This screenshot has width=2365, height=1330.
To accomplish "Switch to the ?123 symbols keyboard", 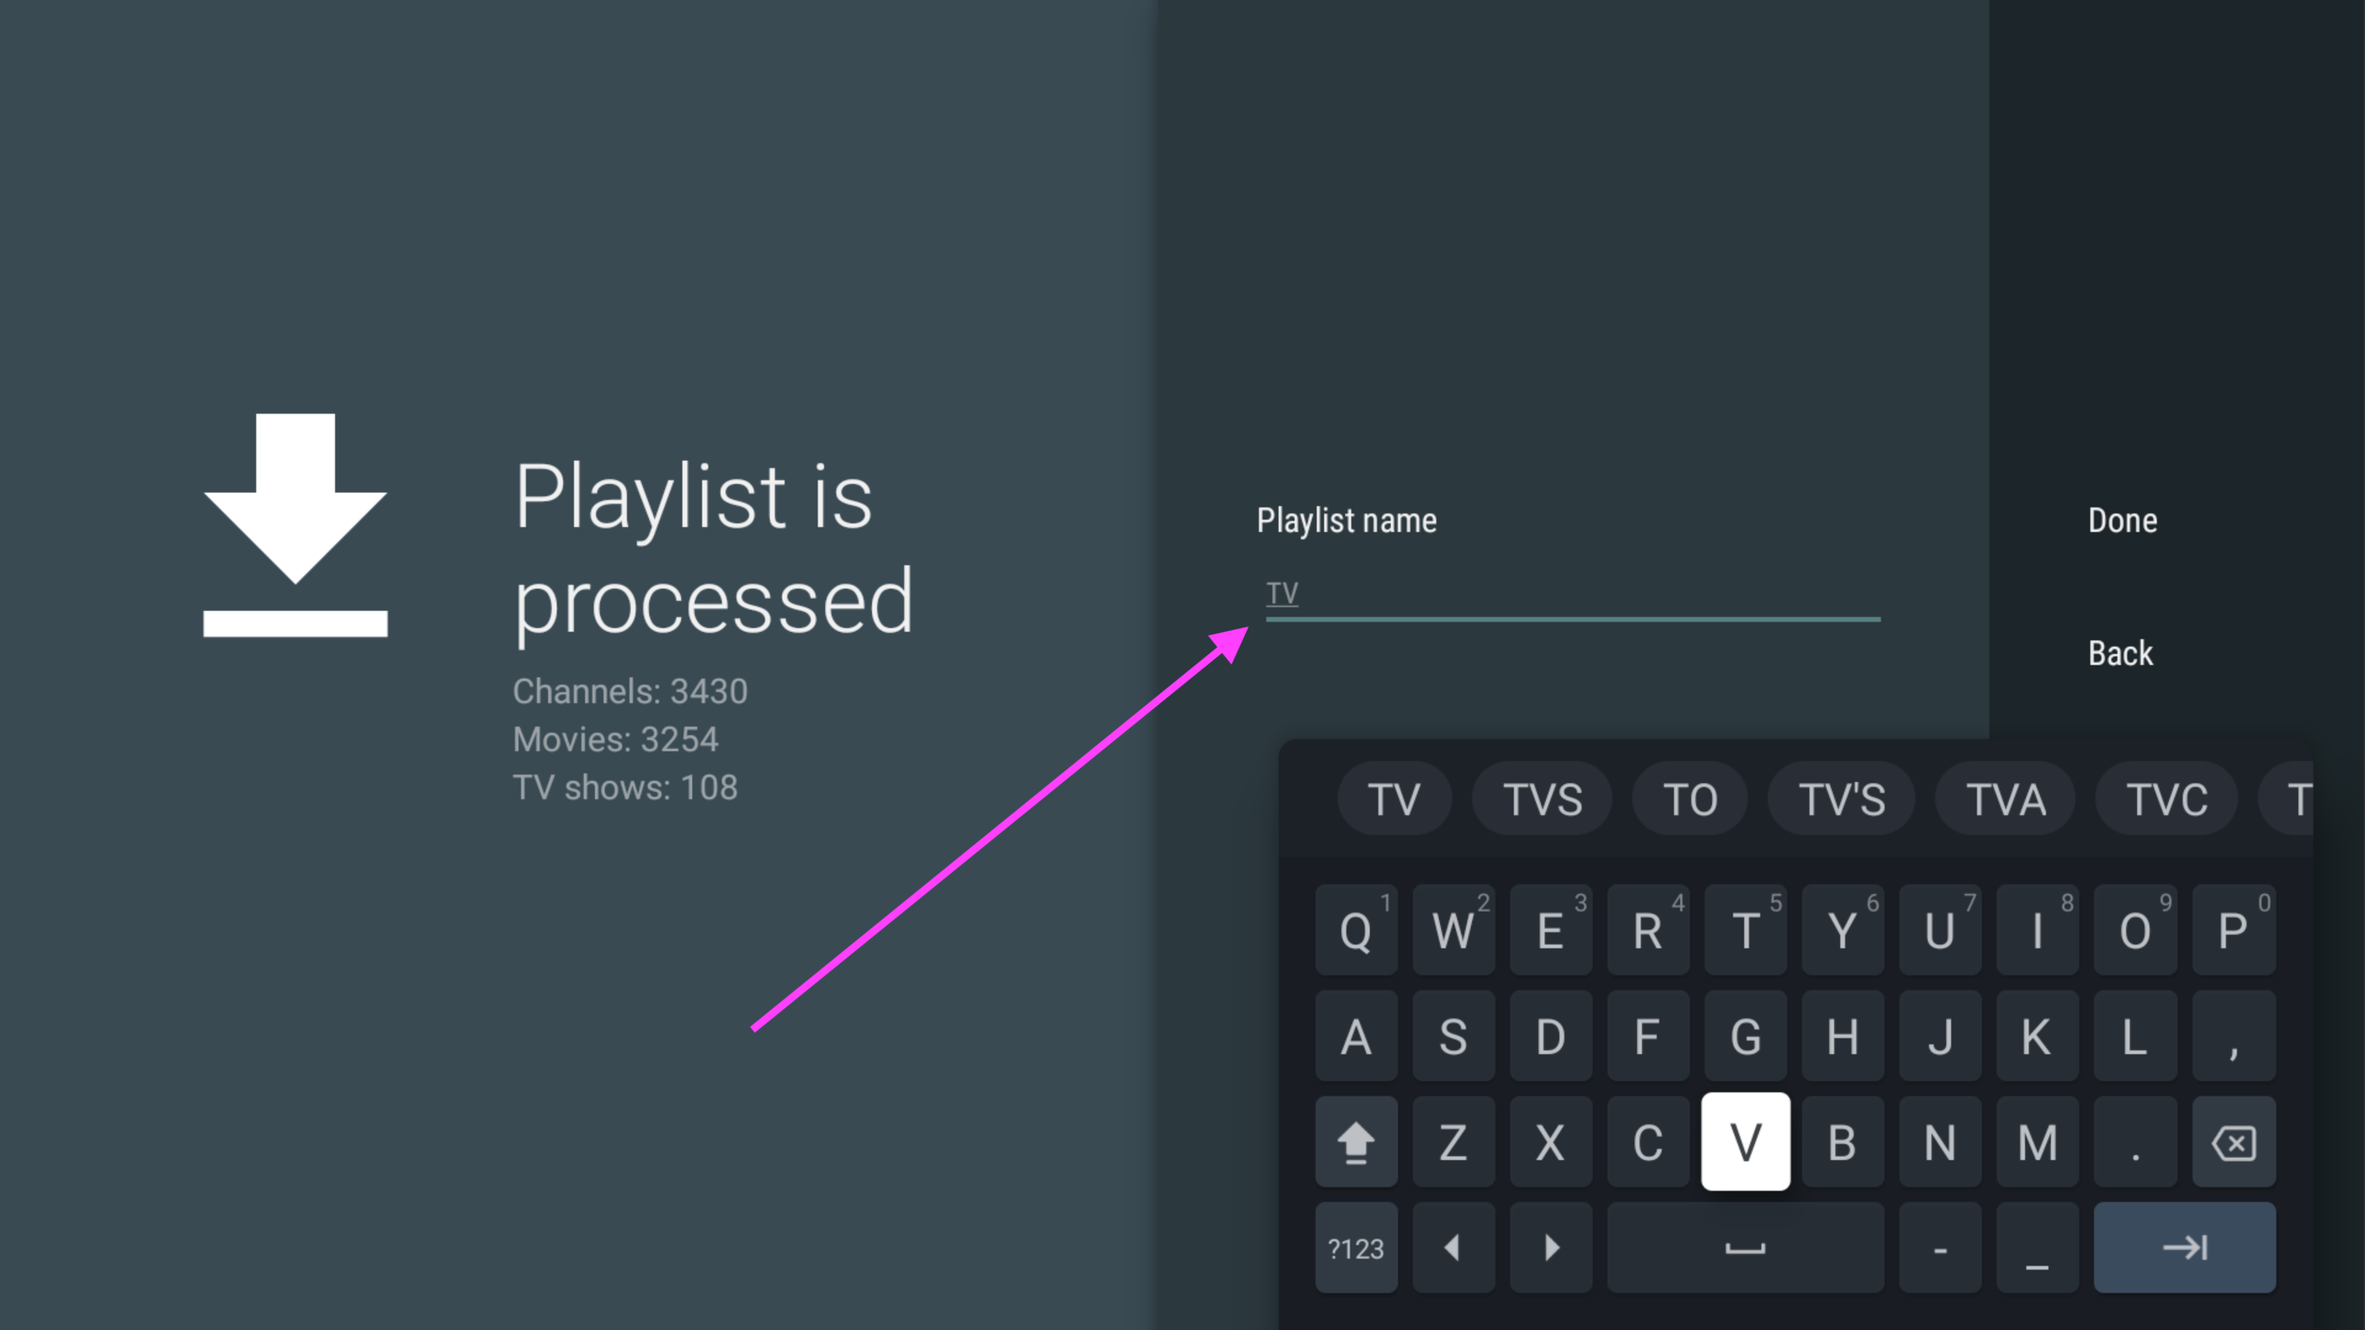I will coord(1355,1247).
